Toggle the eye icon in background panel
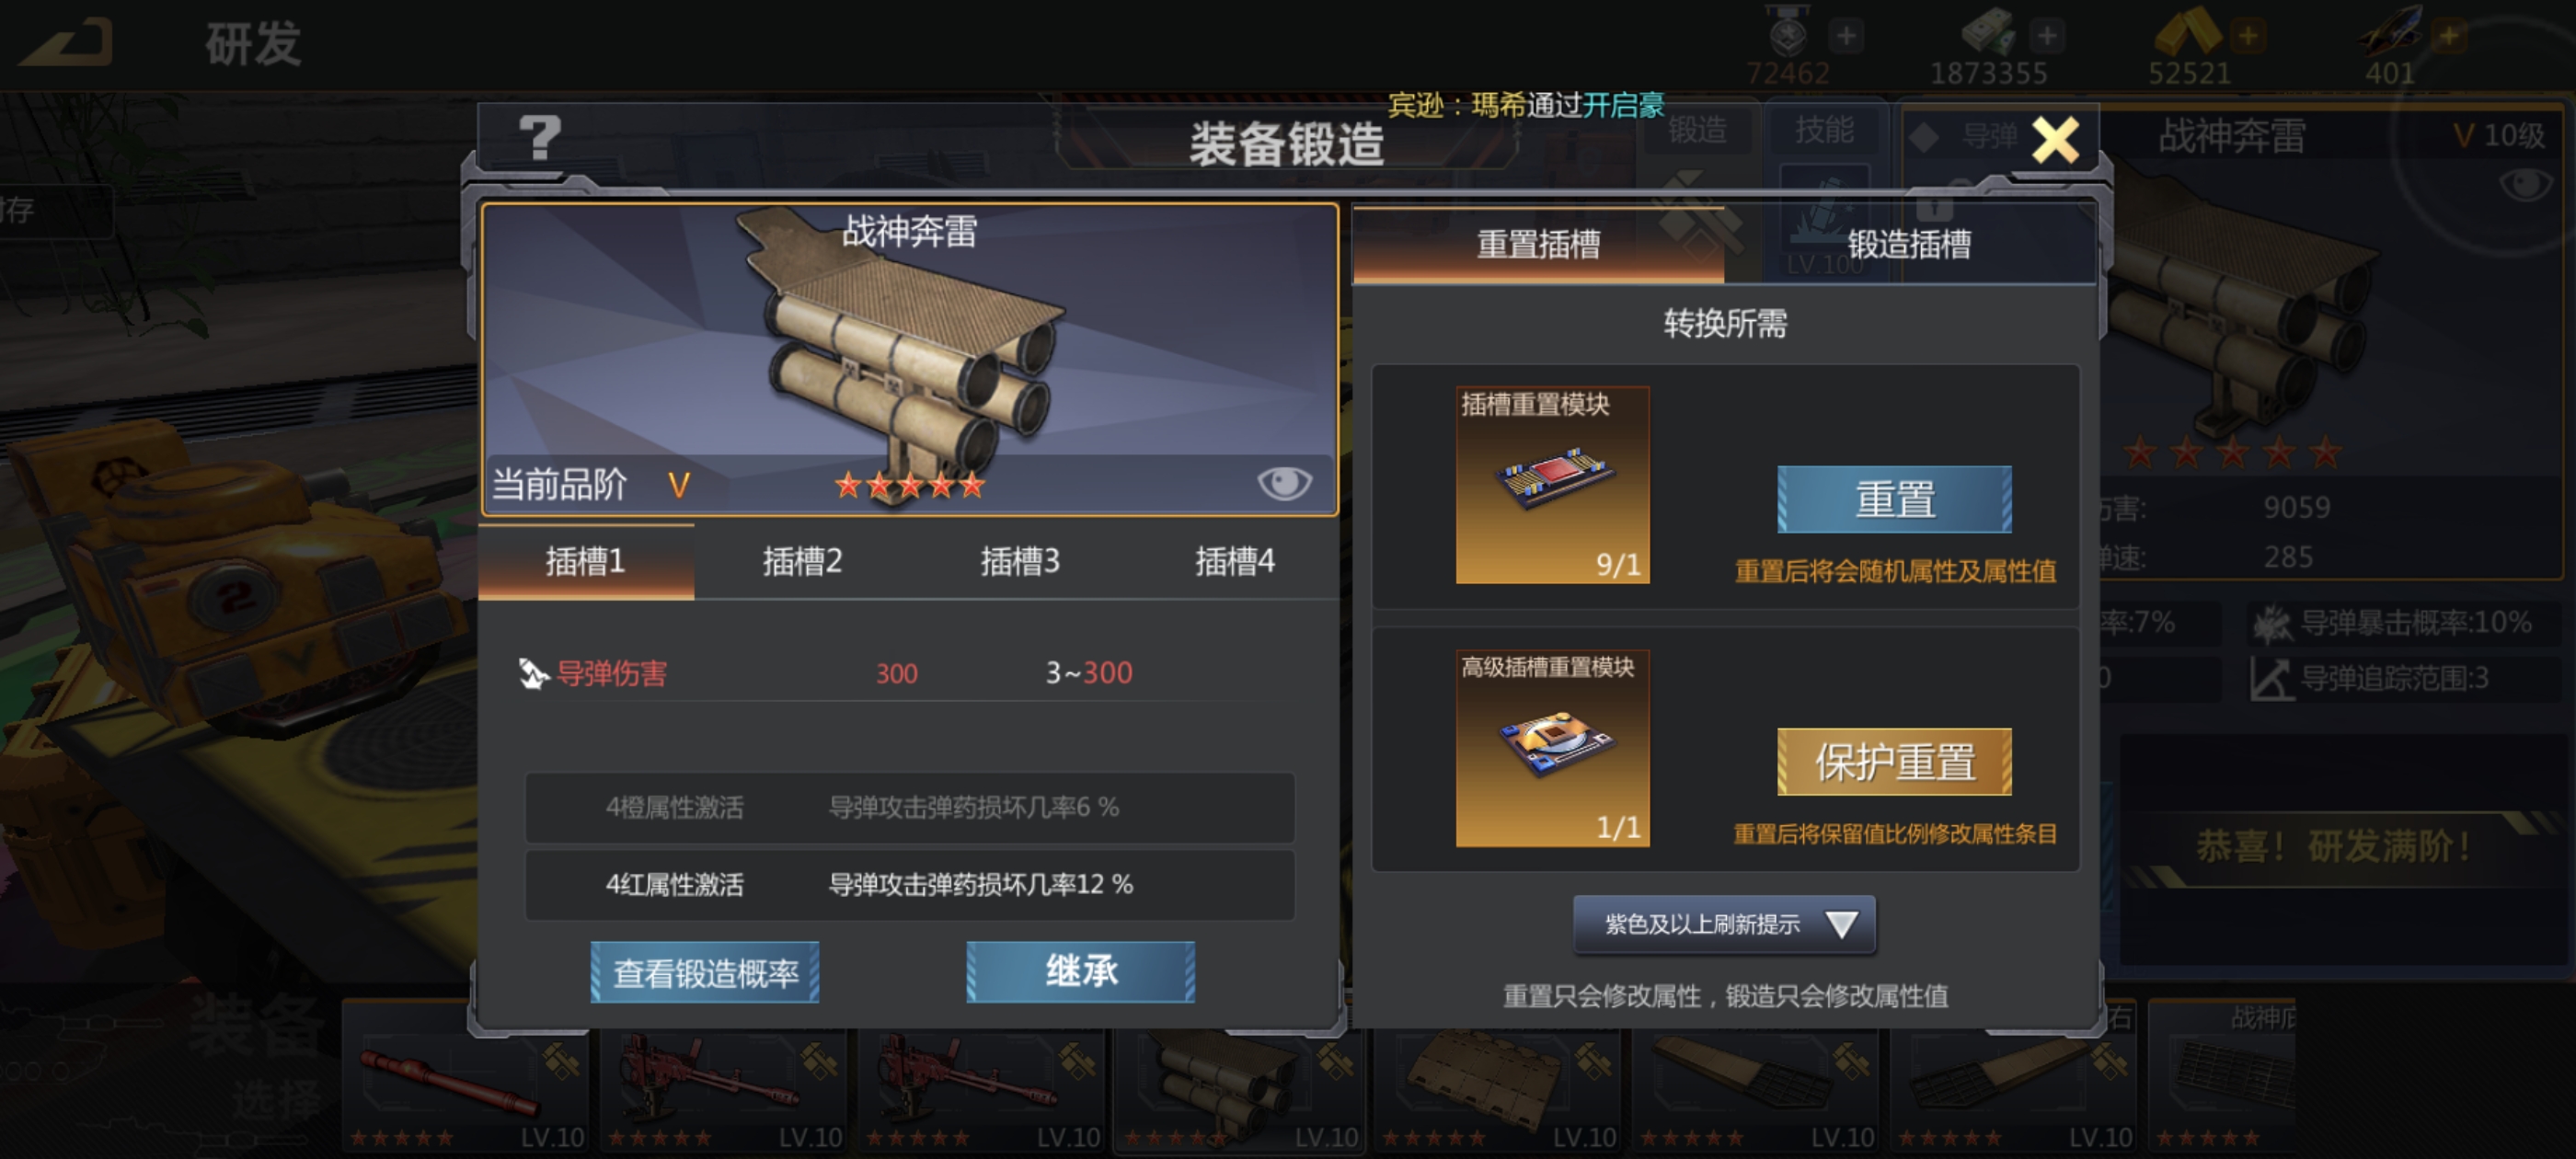 2525,184
